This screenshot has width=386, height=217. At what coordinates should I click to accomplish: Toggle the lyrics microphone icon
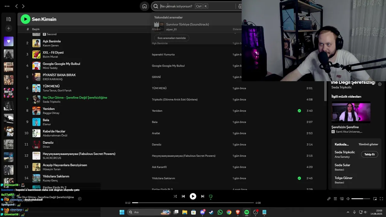point(329,199)
